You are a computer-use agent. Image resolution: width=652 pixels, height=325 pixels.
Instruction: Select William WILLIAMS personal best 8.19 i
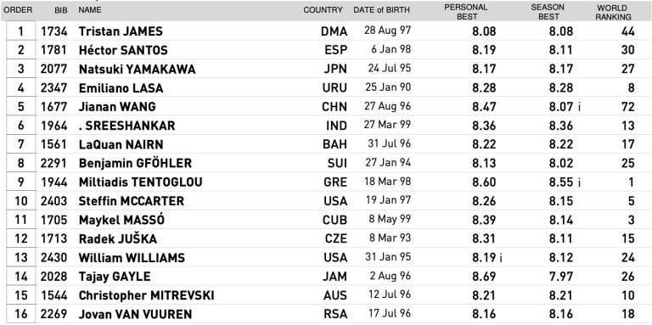[x=487, y=258]
